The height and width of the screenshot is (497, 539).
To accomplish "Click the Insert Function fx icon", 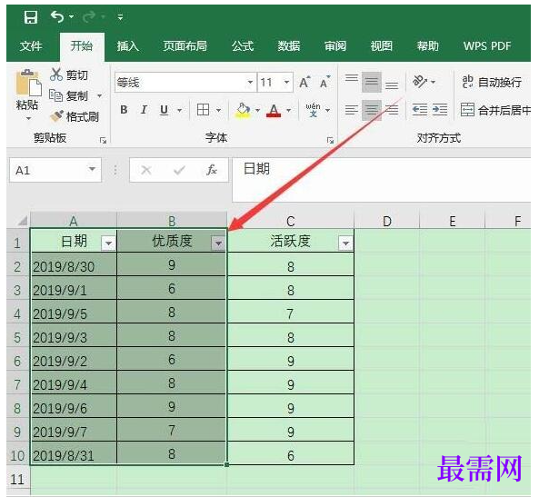I will pos(212,170).
